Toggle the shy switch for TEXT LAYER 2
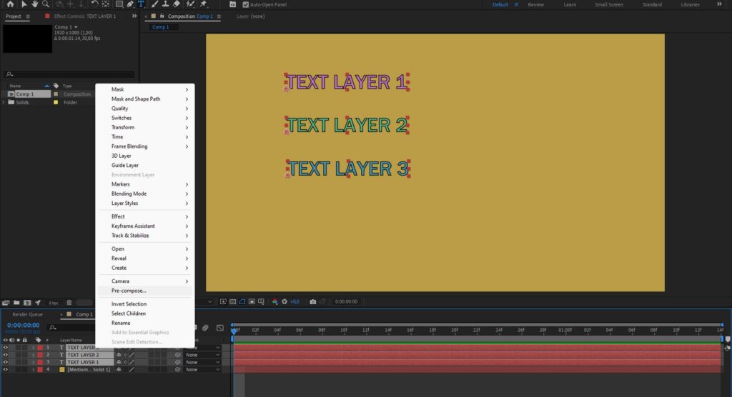The image size is (732, 397). pos(119,355)
